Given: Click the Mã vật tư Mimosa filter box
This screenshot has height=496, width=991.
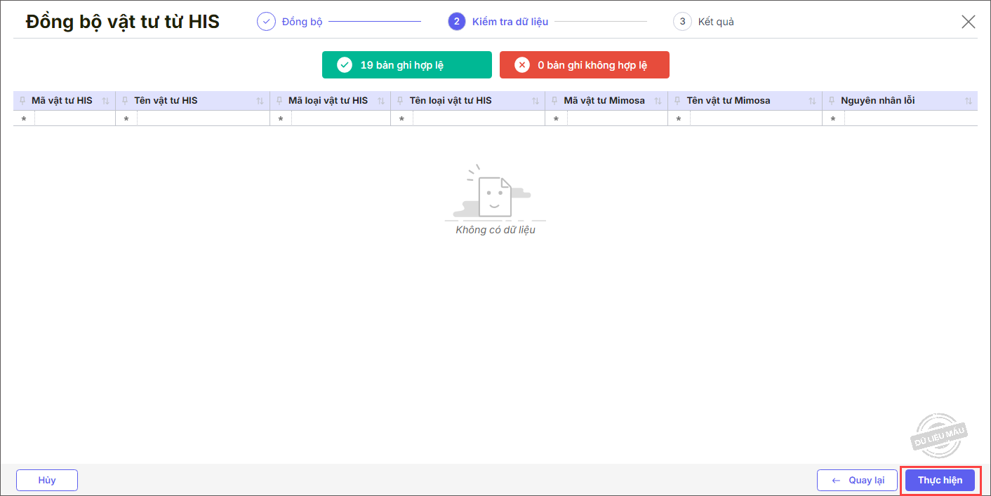Looking at the screenshot, I should click(x=617, y=119).
